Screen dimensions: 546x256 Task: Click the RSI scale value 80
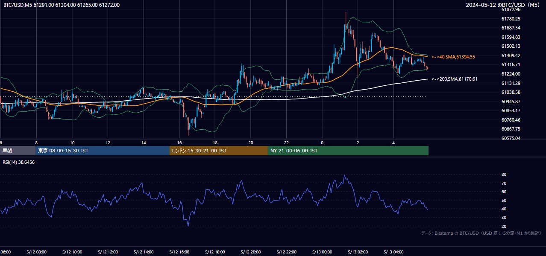pos(504,175)
